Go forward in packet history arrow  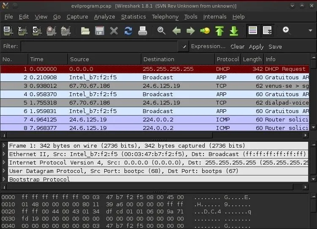pyautogui.click(x=191, y=31)
